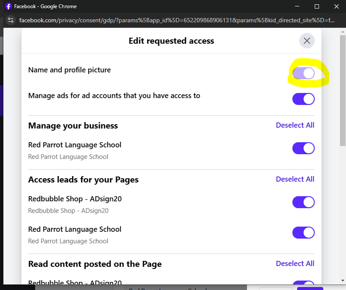The width and height of the screenshot is (346, 290).
Task: Minimize the Chrome window
Action: (297, 6)
